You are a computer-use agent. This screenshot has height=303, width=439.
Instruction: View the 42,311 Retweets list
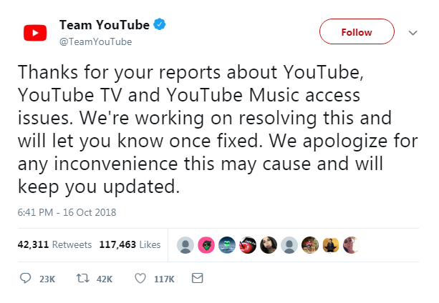(54, 244)
